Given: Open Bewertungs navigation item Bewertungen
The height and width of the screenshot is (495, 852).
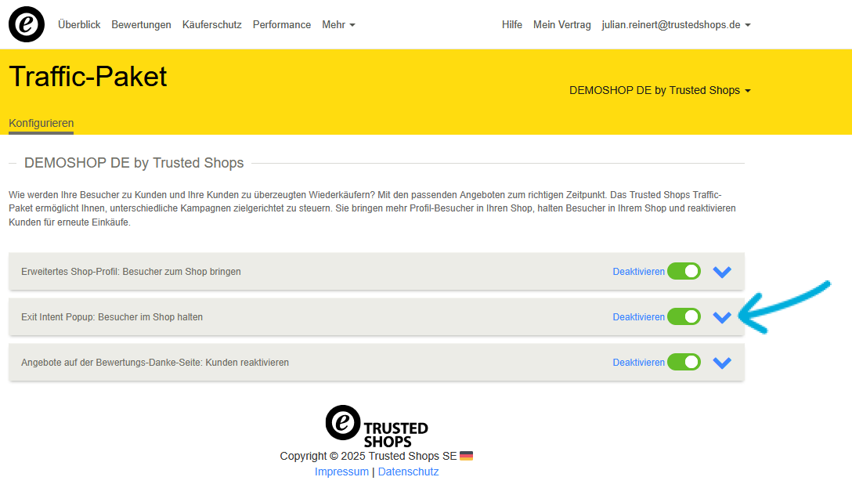Looking at the screenshot, I should pos(141,25).
